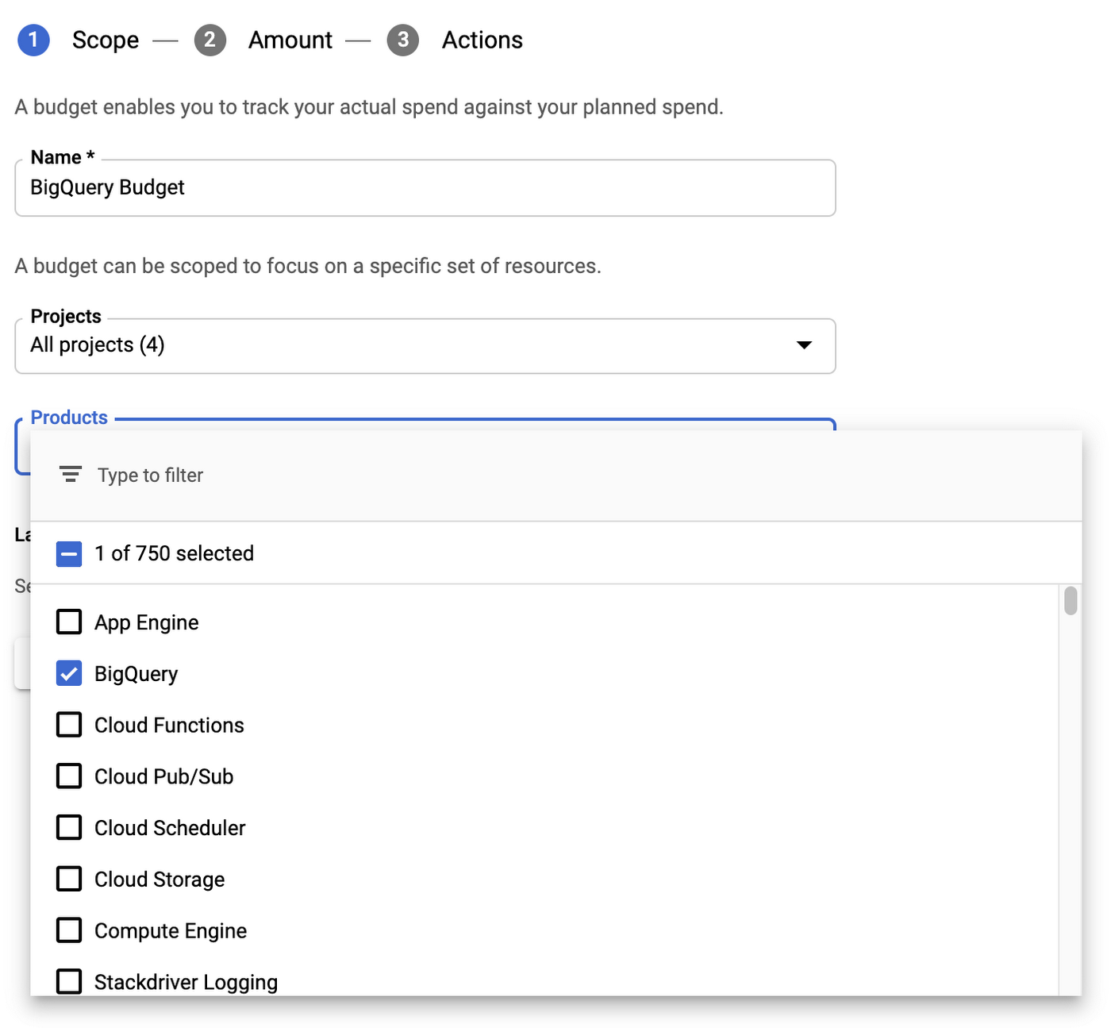Check the Stackdriver Logging checkbox

(69, 982)
